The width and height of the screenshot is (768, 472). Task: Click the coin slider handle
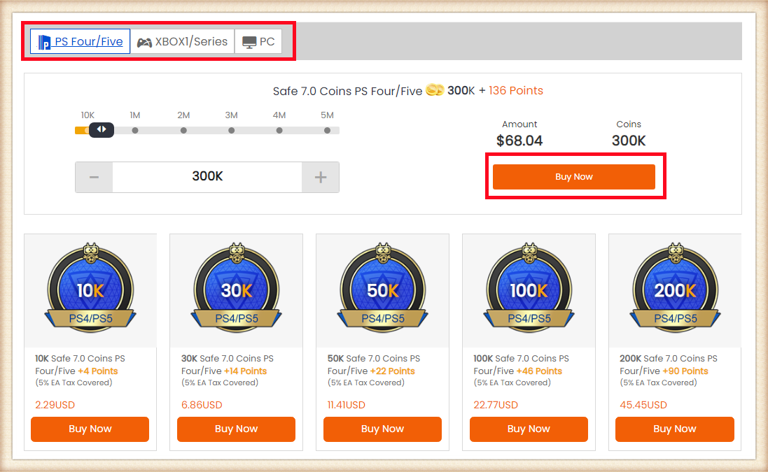pos(102,129)
